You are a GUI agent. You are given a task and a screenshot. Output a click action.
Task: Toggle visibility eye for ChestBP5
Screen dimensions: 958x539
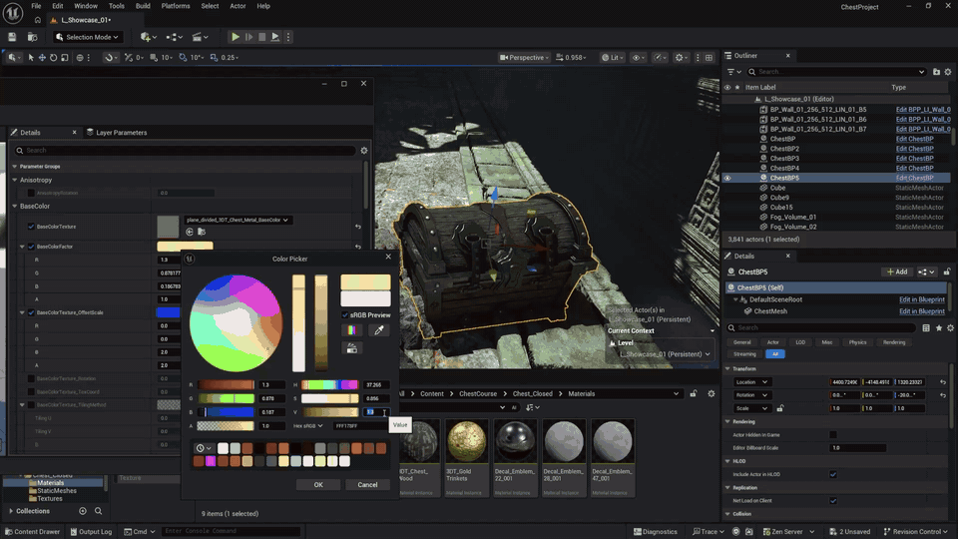(x=727, y=179)
